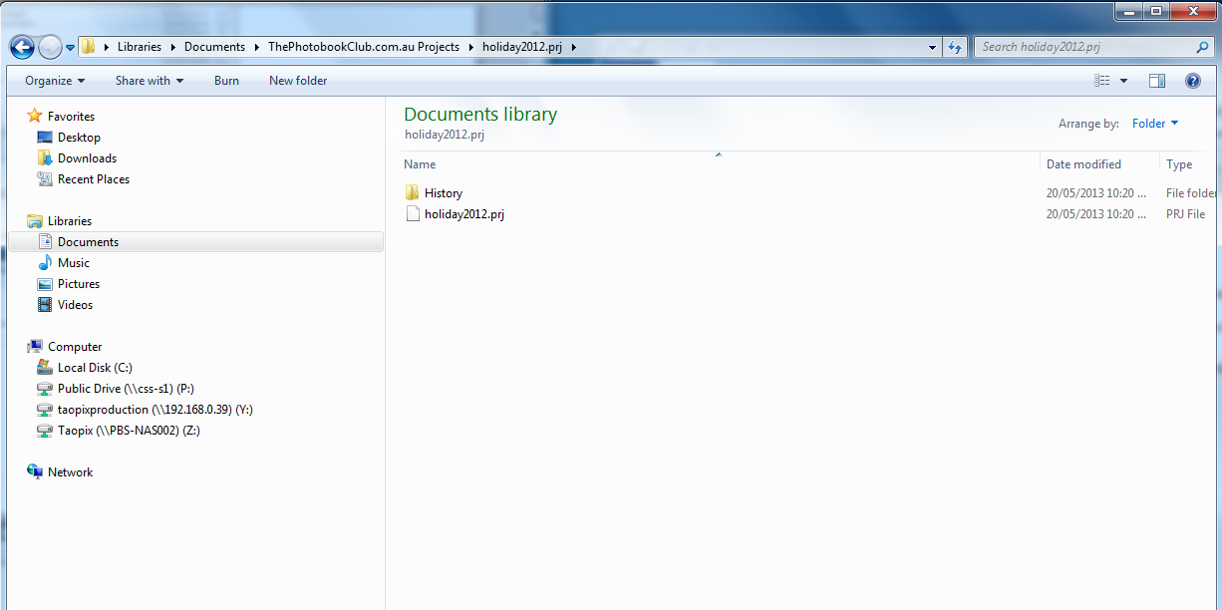Select Local Disk (C:) drive
The height and width of the screenshot is (610, 1222).
click(x=94, y=368)
